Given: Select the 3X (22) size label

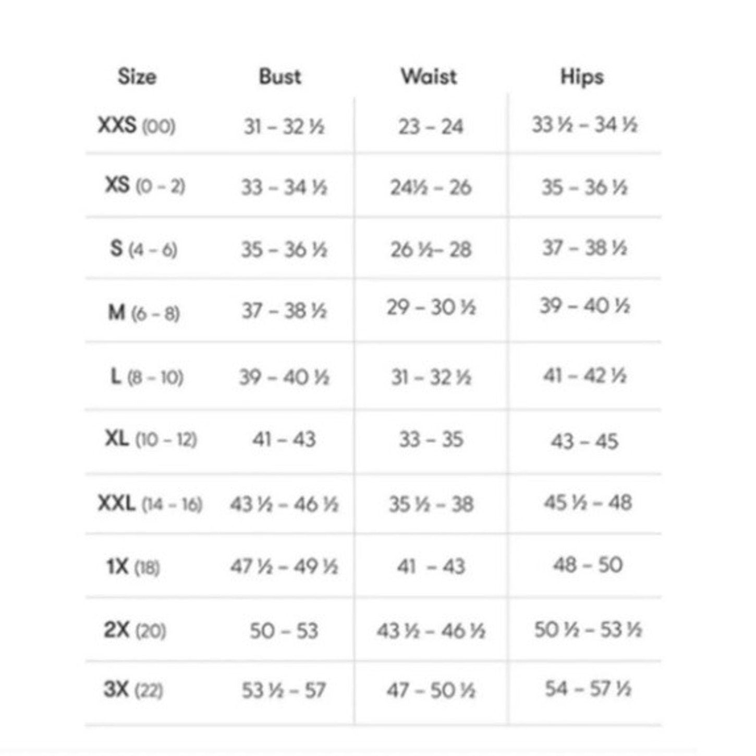Looking at the screenshot, I should 133,690.
